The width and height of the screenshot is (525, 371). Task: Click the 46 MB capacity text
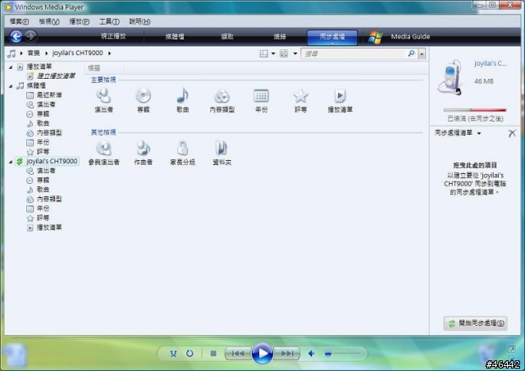click(x=484, y=81)
